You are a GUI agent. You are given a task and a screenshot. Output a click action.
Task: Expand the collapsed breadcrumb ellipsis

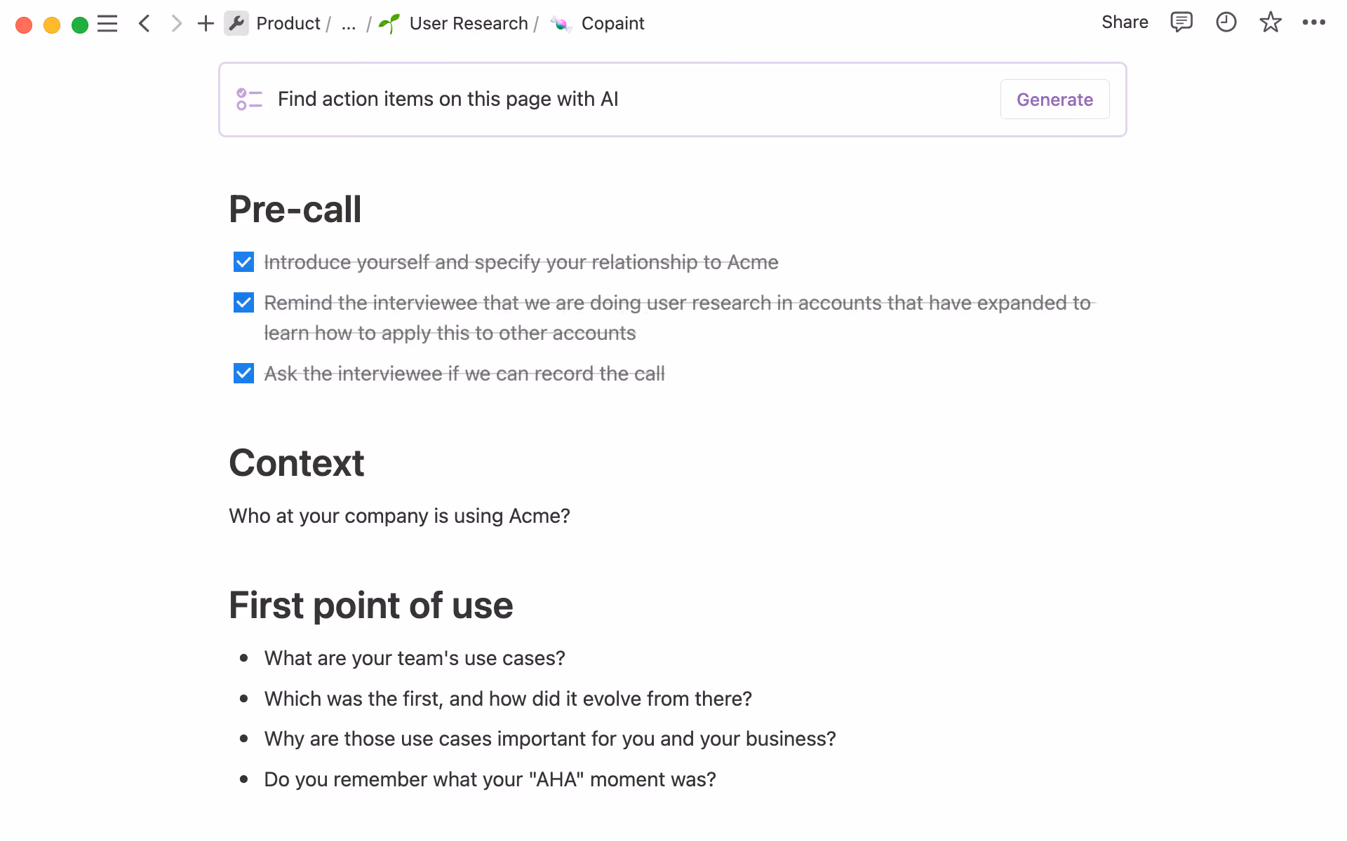348,23
